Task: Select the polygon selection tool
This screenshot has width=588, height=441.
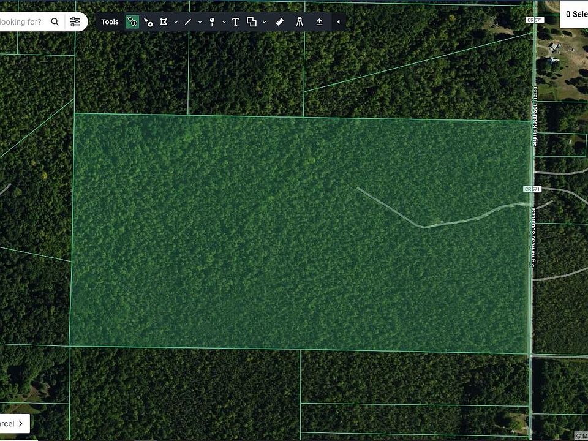Action: point(164,22)
